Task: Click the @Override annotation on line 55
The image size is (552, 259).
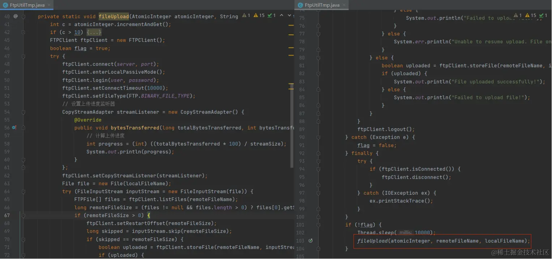Action: pos(88,120)
